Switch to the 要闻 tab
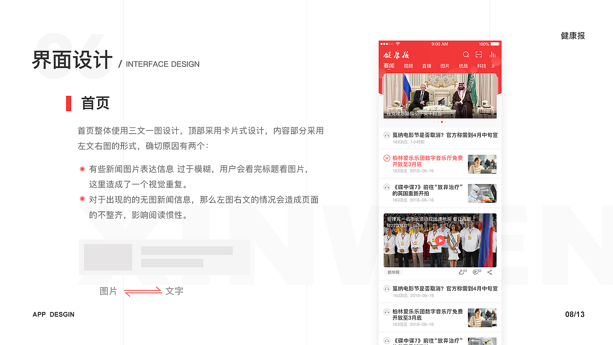Image resolution: width=613 pixels, height=345 pixels. 389,66
